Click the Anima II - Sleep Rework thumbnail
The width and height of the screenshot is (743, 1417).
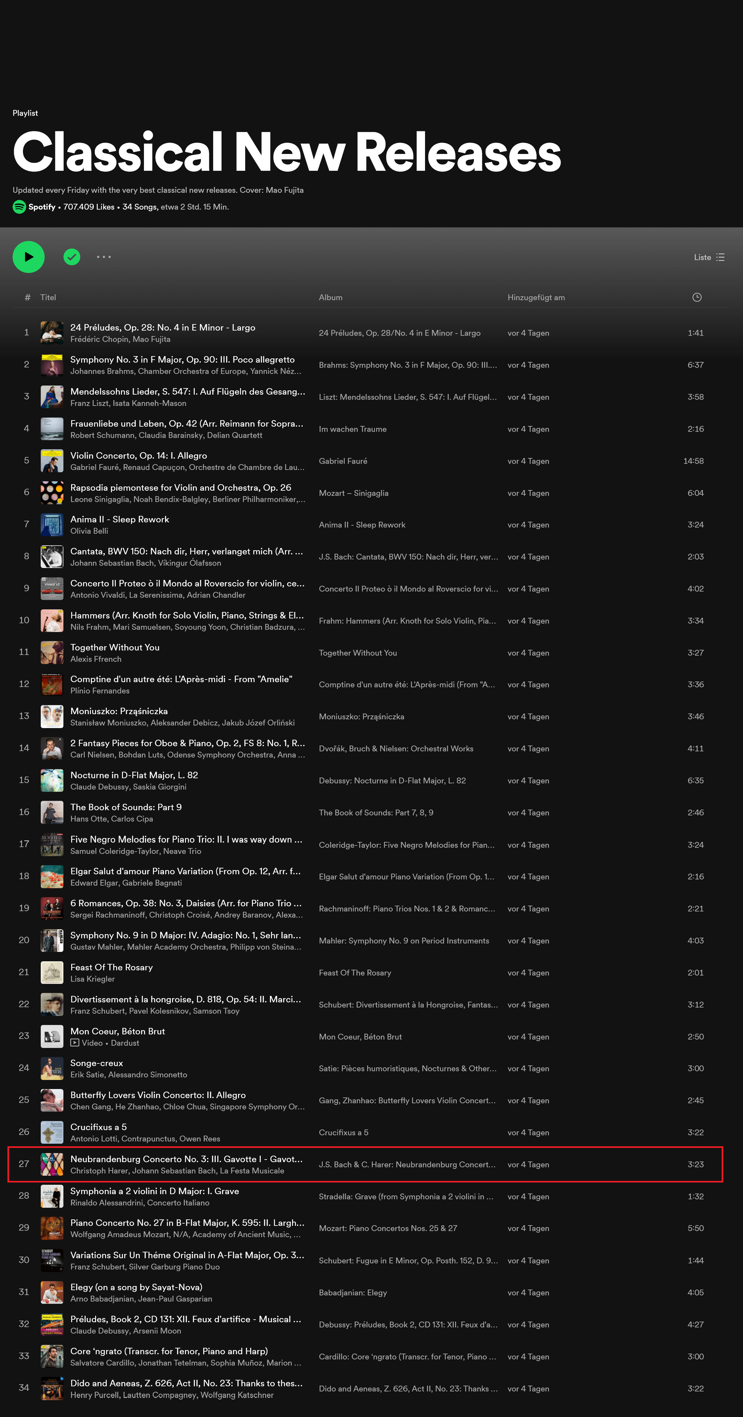(x=52, y=525)
